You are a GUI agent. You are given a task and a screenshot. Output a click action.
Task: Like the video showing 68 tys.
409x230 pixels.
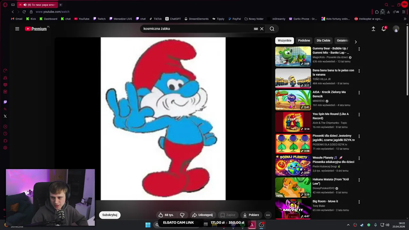click(x=166, y=215)
